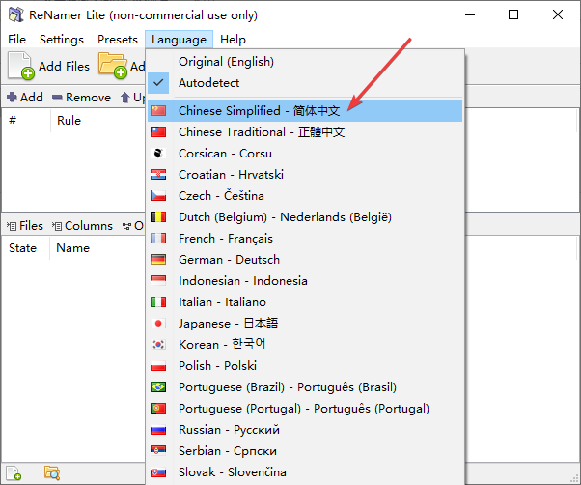Click the Up arrow rule icon

125,98
